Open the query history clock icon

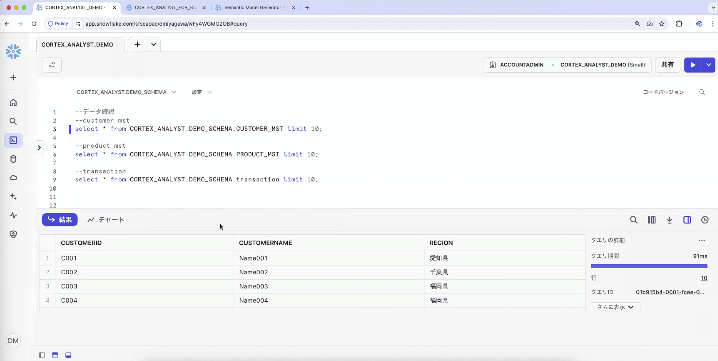[x=705, y=220]
